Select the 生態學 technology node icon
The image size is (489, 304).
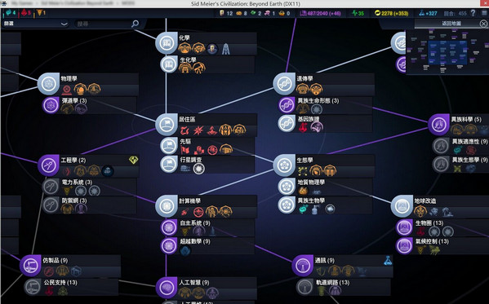tap(284, 165)
